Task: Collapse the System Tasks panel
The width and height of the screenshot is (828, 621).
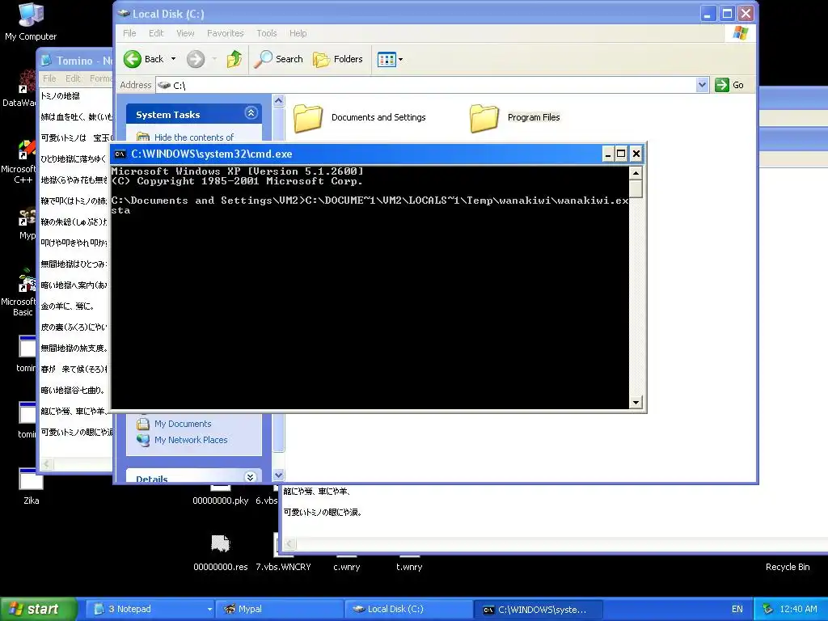Action: (x=251, y=113)
